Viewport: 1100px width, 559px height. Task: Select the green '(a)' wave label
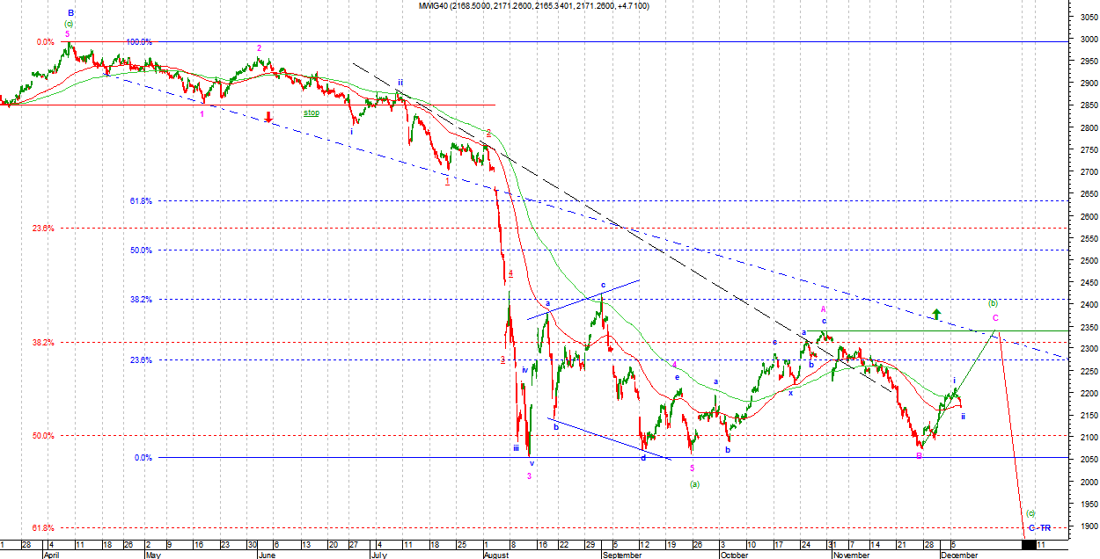(693, 483)
